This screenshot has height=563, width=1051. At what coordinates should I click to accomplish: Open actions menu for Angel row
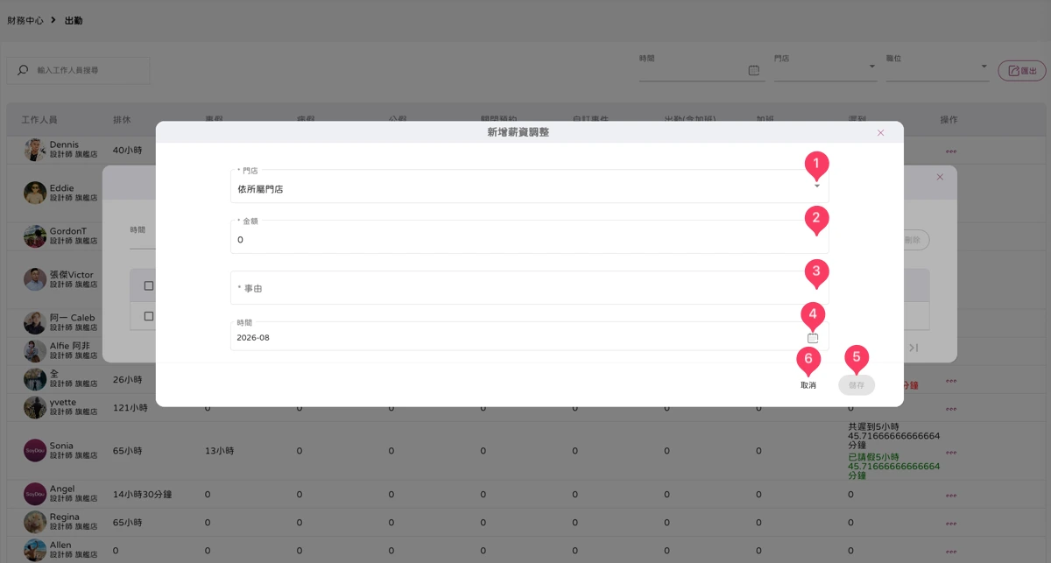click(950, 495)
